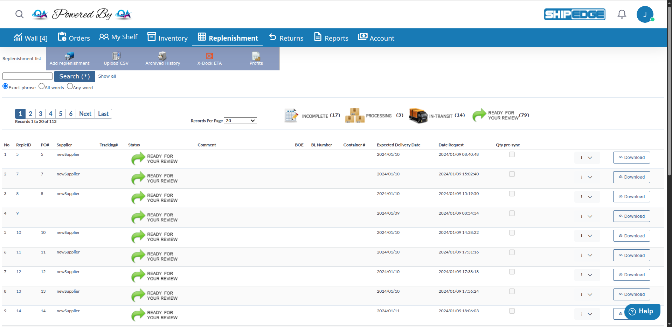Switch to the Inventory tab
Viewport: 672px width, 327px height.
click(x=167, y=38)
